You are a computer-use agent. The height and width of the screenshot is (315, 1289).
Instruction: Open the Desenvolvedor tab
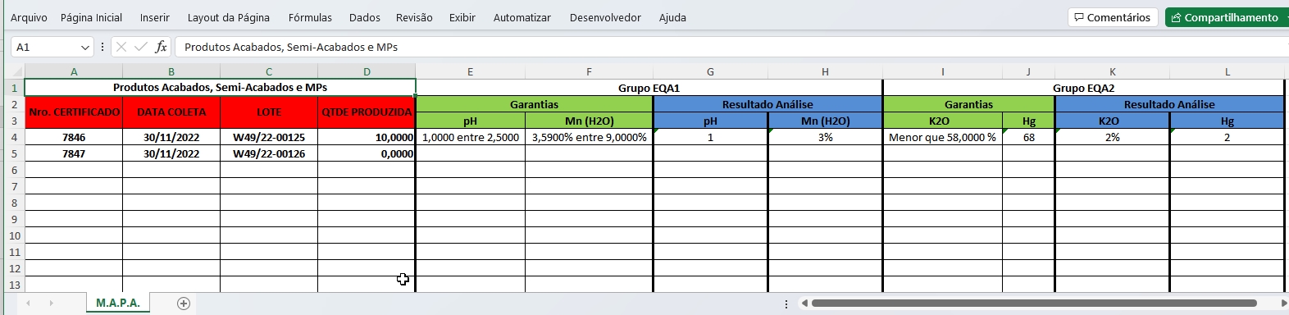(605, 17)
